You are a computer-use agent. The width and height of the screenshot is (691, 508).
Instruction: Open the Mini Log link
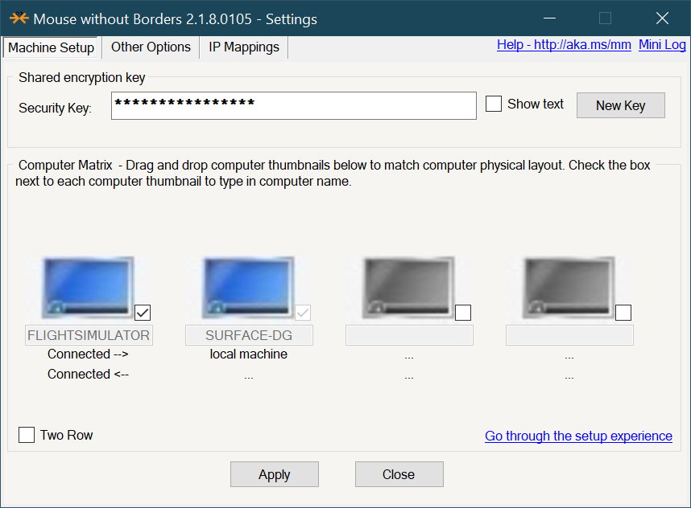[x=662, y=45]
